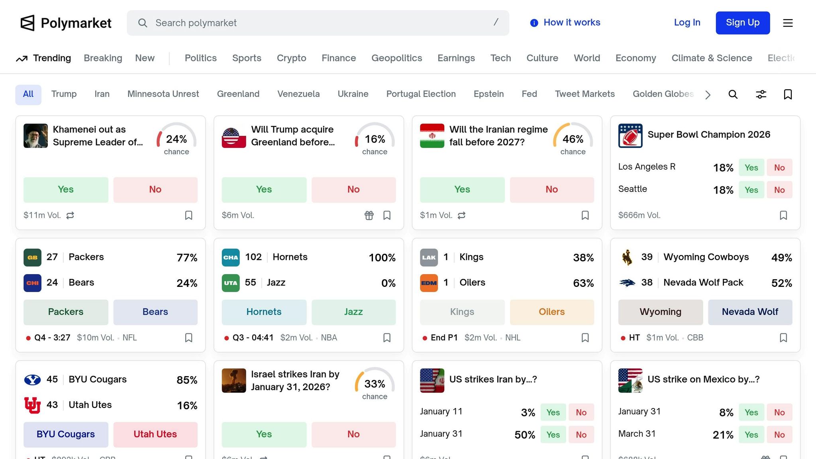
Task: Open the filter sliders icon
Action: (761, 94)
